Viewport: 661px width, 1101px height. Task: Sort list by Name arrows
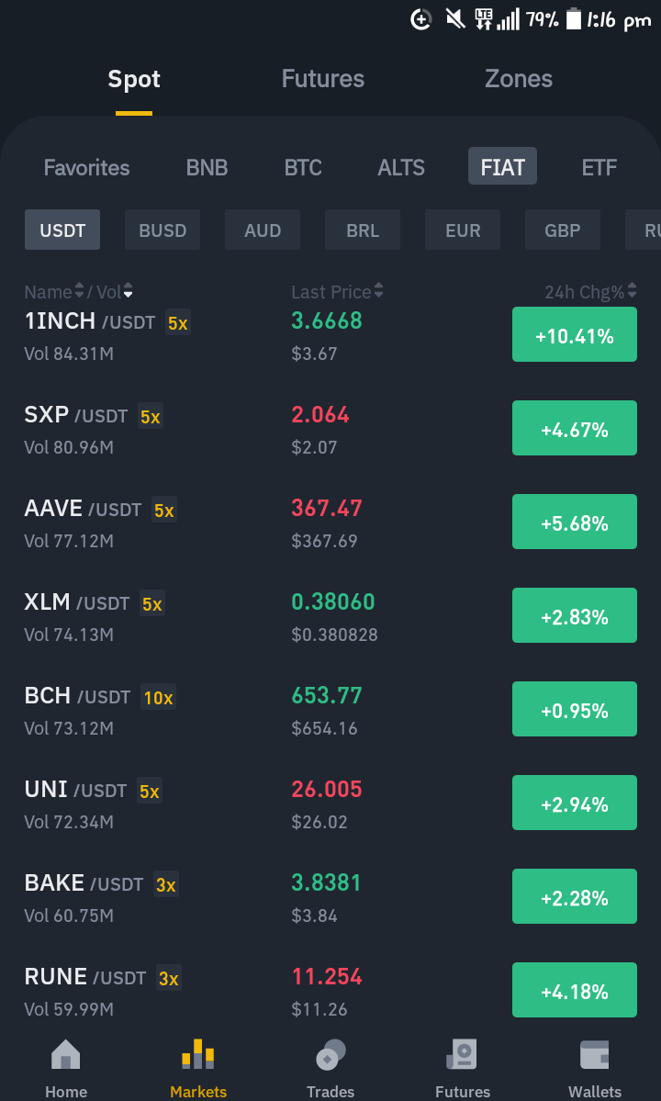[79, 290]
